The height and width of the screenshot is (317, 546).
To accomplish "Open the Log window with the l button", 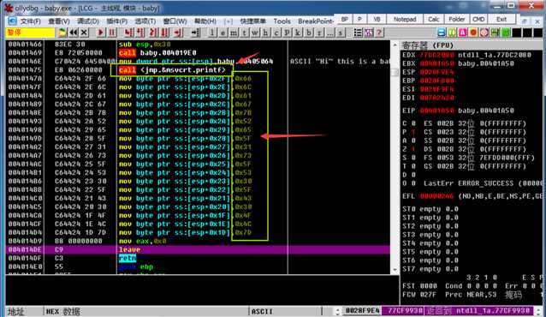I will (212, 33).
